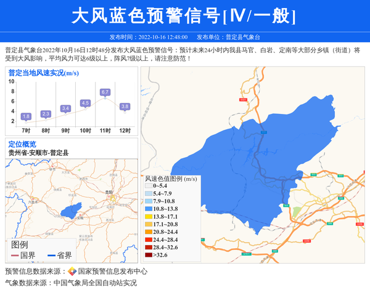Click the 1.8 wind speed marker at 7时
This screenshot has height=290, width=370.
tap(26, 116)
